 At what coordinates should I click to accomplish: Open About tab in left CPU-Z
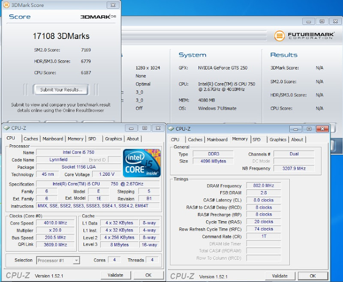(133, 139)
